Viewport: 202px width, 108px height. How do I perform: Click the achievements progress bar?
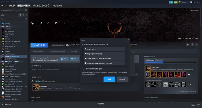(171, 62)
